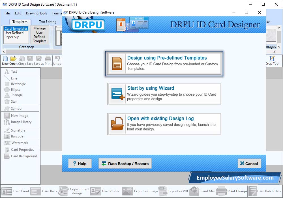Viewport: 283px width, 198px height.
Task: Close the DRPU dialog window
Action: click(259, 12)
